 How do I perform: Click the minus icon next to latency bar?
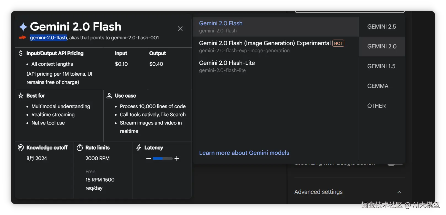coord(149,158)
